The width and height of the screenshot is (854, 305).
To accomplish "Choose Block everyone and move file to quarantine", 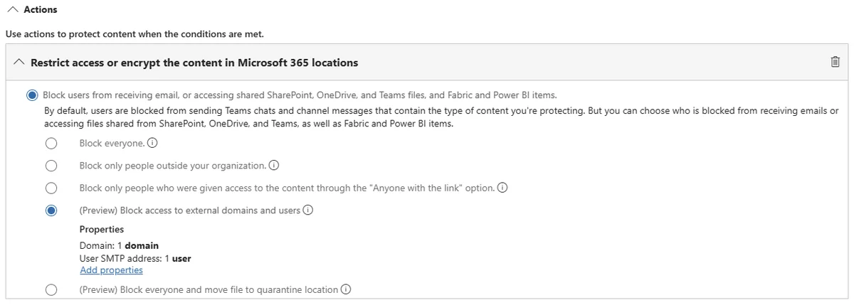I will [51, 289].
